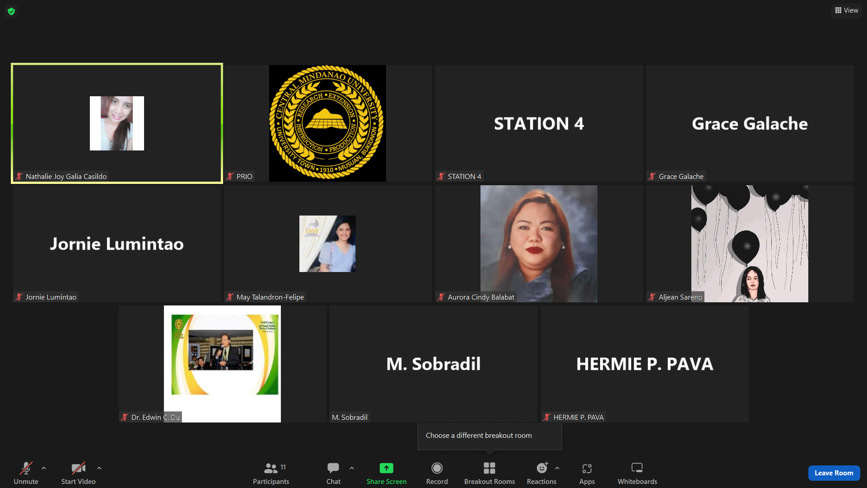Click the green encryption shield icon
Image resolution: width=867 pixels, height=488 pixels.
[11, 11]
